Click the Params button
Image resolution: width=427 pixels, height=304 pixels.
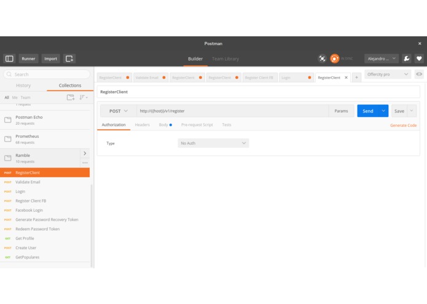click(341, 111)
